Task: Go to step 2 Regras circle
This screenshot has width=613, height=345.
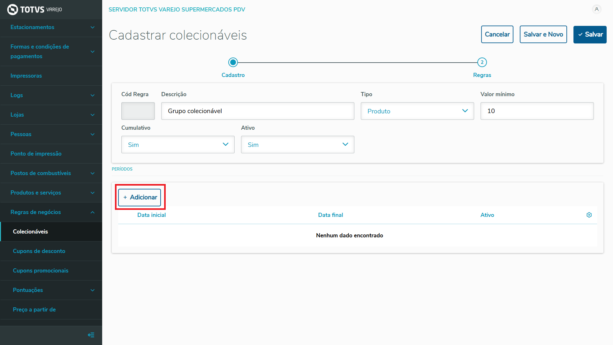Action: (x=482, y=62)
